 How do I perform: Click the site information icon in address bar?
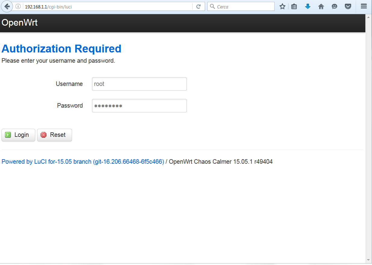[x=18, y=7]
